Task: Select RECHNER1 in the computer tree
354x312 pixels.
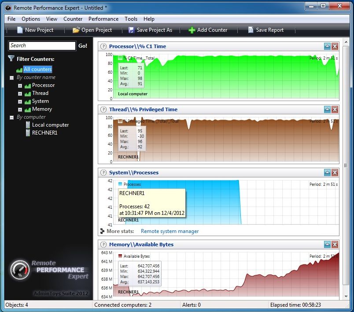Action: click(x=45, y=133)
